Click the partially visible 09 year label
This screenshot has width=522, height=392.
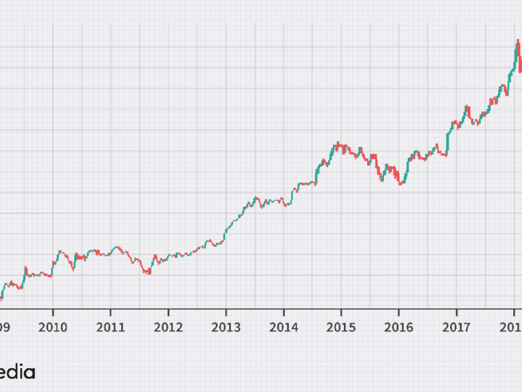pos(5,327)
